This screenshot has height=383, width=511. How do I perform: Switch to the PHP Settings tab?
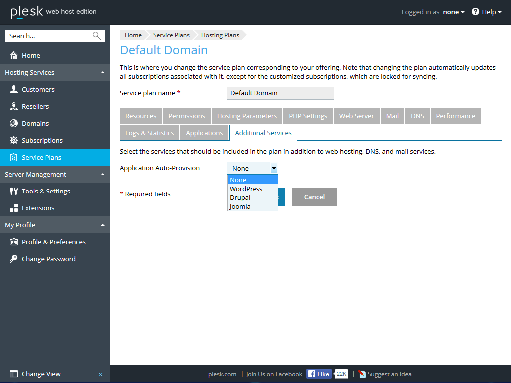[x=308, y=116]
